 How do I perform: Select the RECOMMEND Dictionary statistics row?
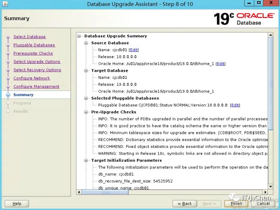[x=183, y=140]
